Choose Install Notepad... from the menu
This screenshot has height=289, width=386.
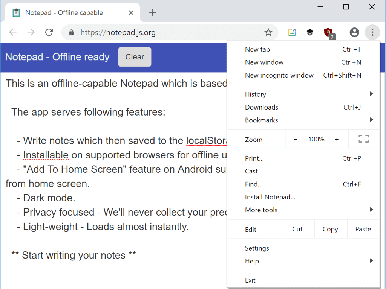pyautogui.click(x=303, y=197)
